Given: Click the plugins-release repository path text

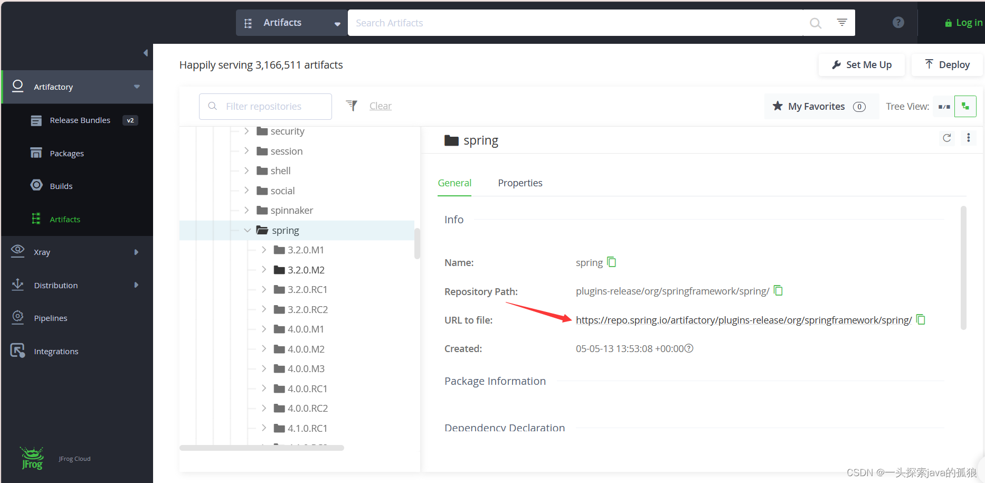Looking at the screenshot, I should [673, 291].
